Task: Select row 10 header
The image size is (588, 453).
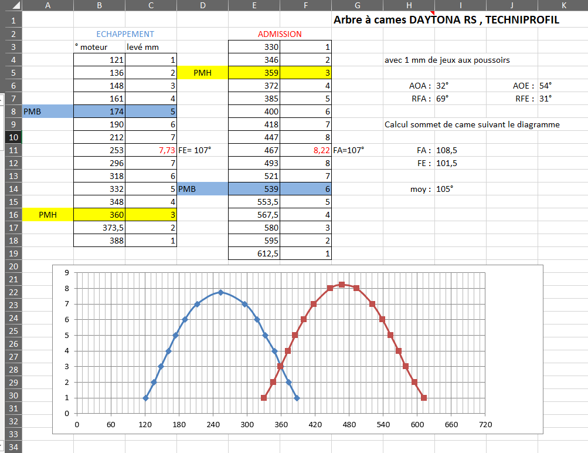Action: pyautogui.click(x=13, y=137)
